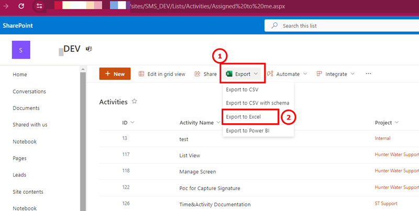Click the Automate flow icon
Image resolution: width=419 pixels, height=211 pixels.
(270, 74)
